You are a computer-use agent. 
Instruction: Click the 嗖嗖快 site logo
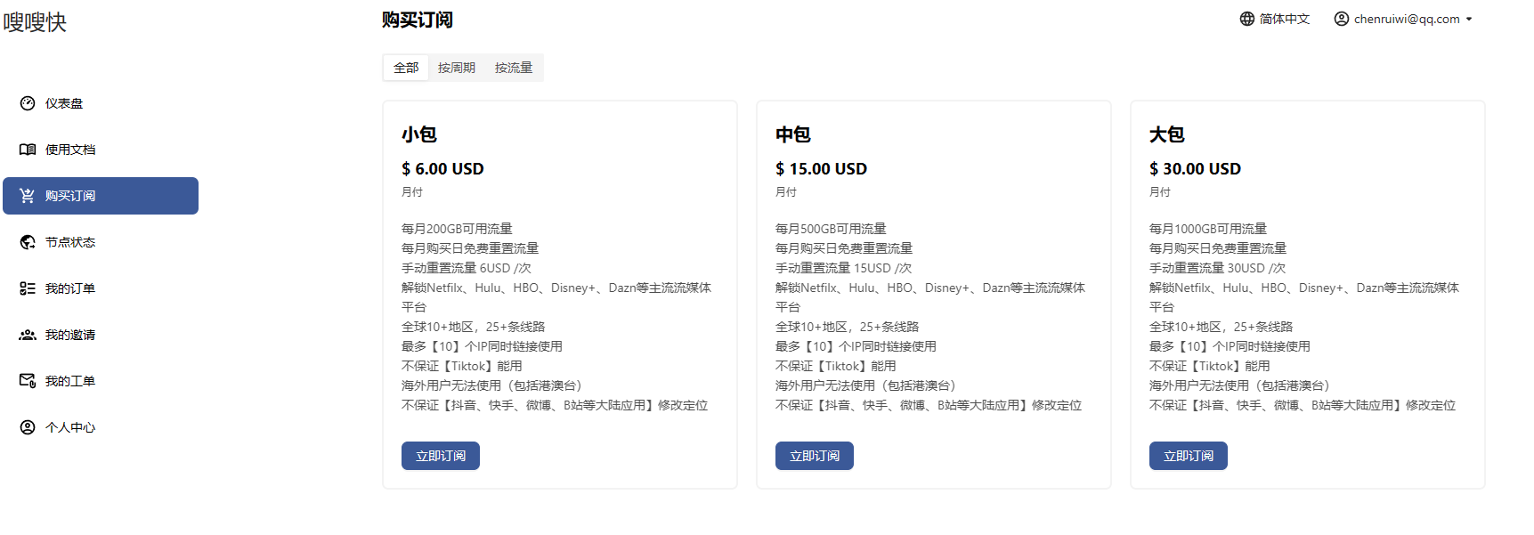click(35, 22)
